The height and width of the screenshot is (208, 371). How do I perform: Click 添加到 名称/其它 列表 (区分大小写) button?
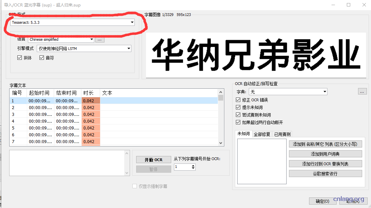[325, 144]
